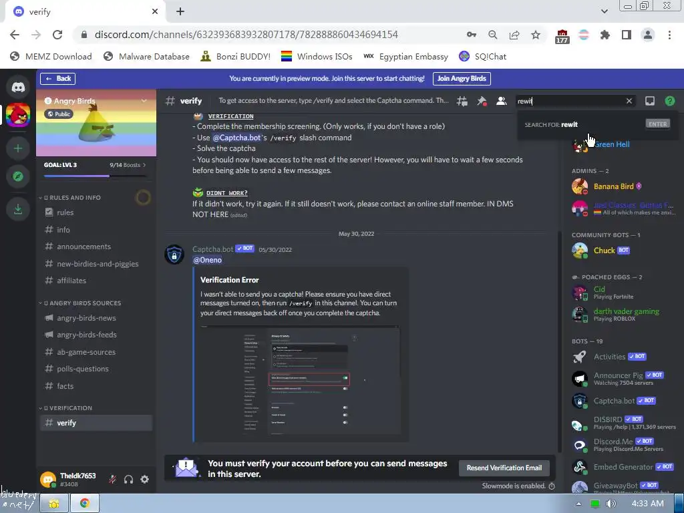Open polls-questions channel

click(96, 369)
